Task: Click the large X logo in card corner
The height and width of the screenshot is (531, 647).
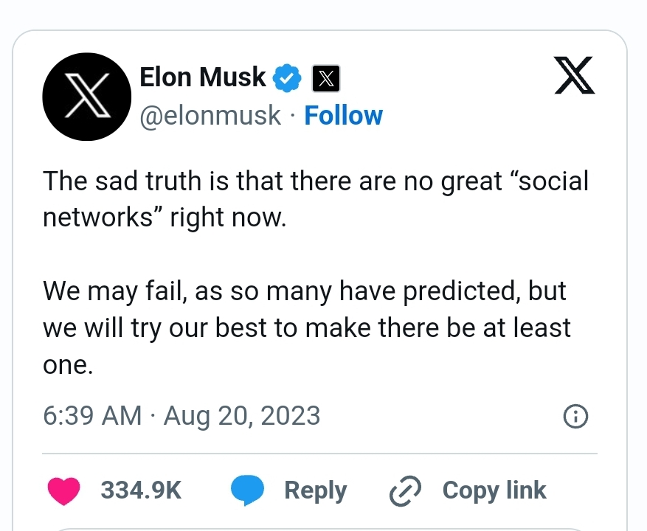Action: click(x=574, y=76)
